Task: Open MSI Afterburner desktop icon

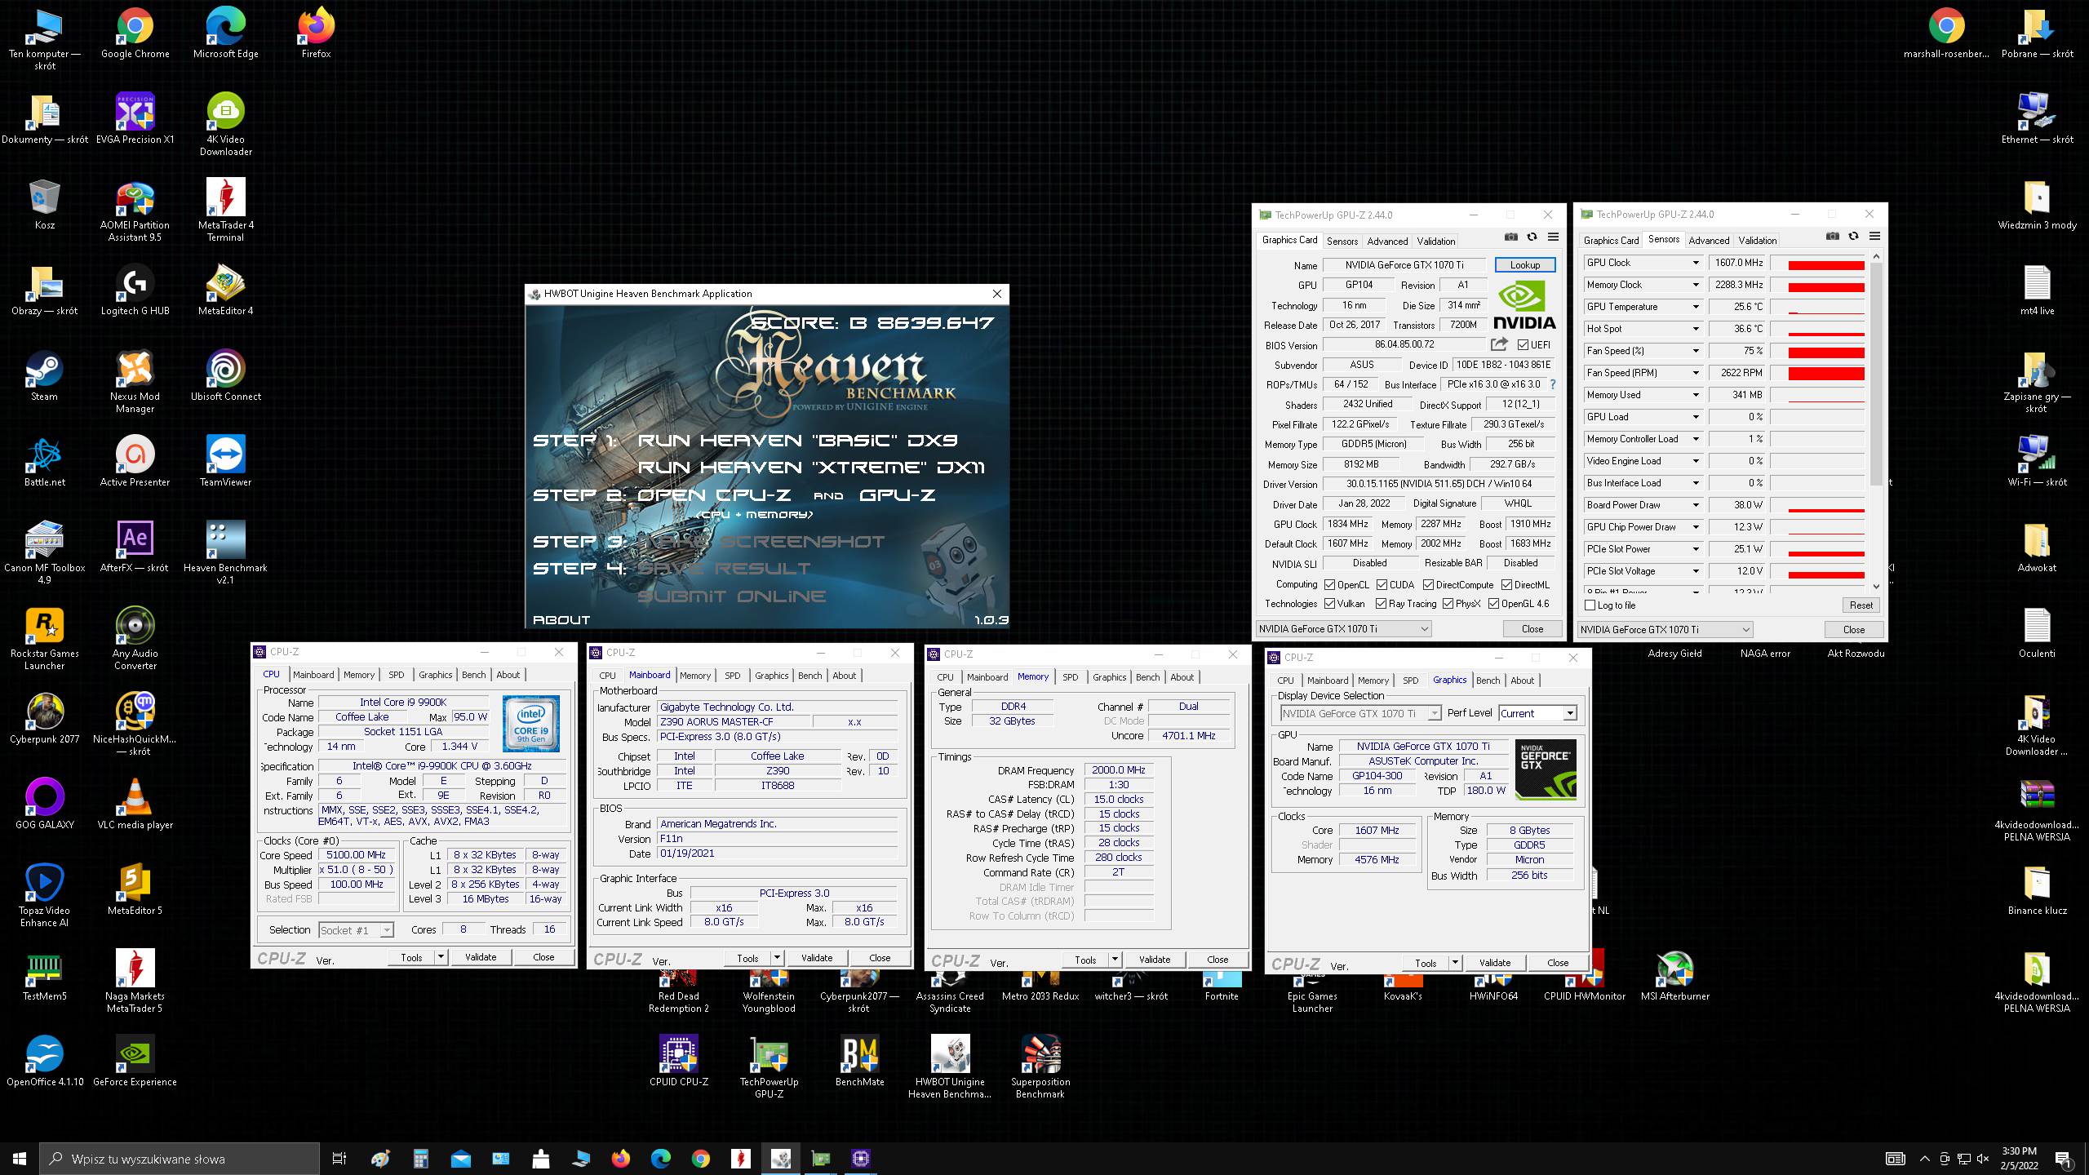Action: click(1674, 976)
